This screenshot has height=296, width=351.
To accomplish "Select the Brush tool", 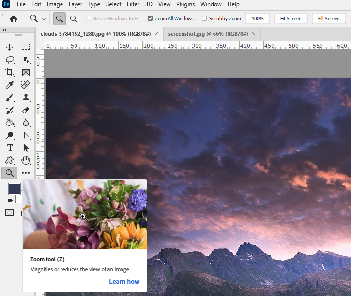I will (x=9, y=98).
